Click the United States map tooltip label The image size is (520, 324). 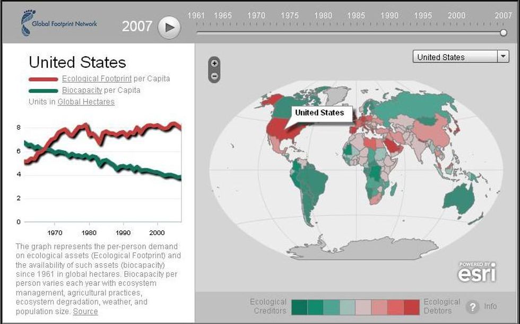coord(319,112)
